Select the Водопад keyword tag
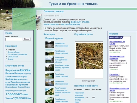 coord(27,74)
